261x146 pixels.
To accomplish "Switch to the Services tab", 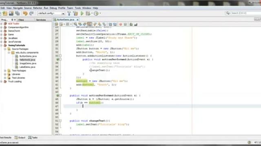I will click(41, 20).
